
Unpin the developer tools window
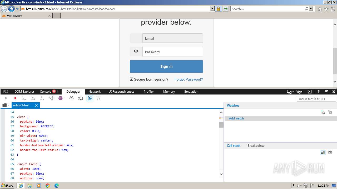326,92
